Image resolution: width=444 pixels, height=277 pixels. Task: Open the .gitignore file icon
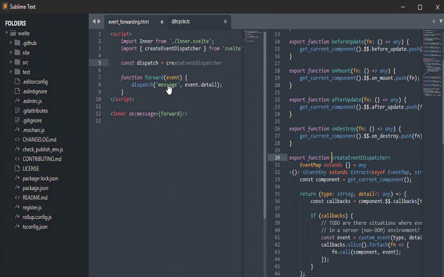click(17, 120)
